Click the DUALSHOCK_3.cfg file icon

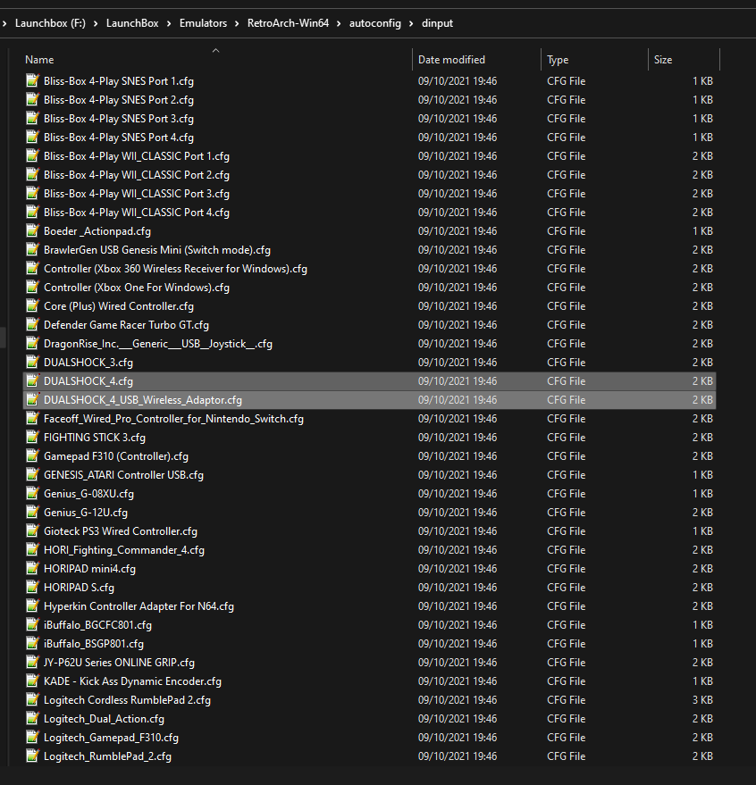click(x=32, y=362)
